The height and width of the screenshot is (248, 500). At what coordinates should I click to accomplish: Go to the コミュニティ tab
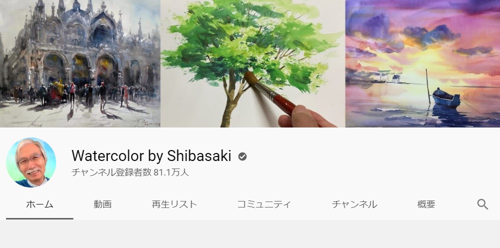[x=264, y=204]
